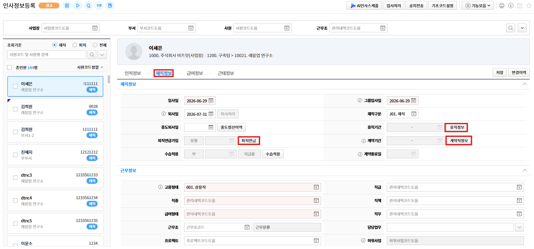
Task: Search employees with list magnifier icon
Action: pyautogui.click(x=92, y=55)
